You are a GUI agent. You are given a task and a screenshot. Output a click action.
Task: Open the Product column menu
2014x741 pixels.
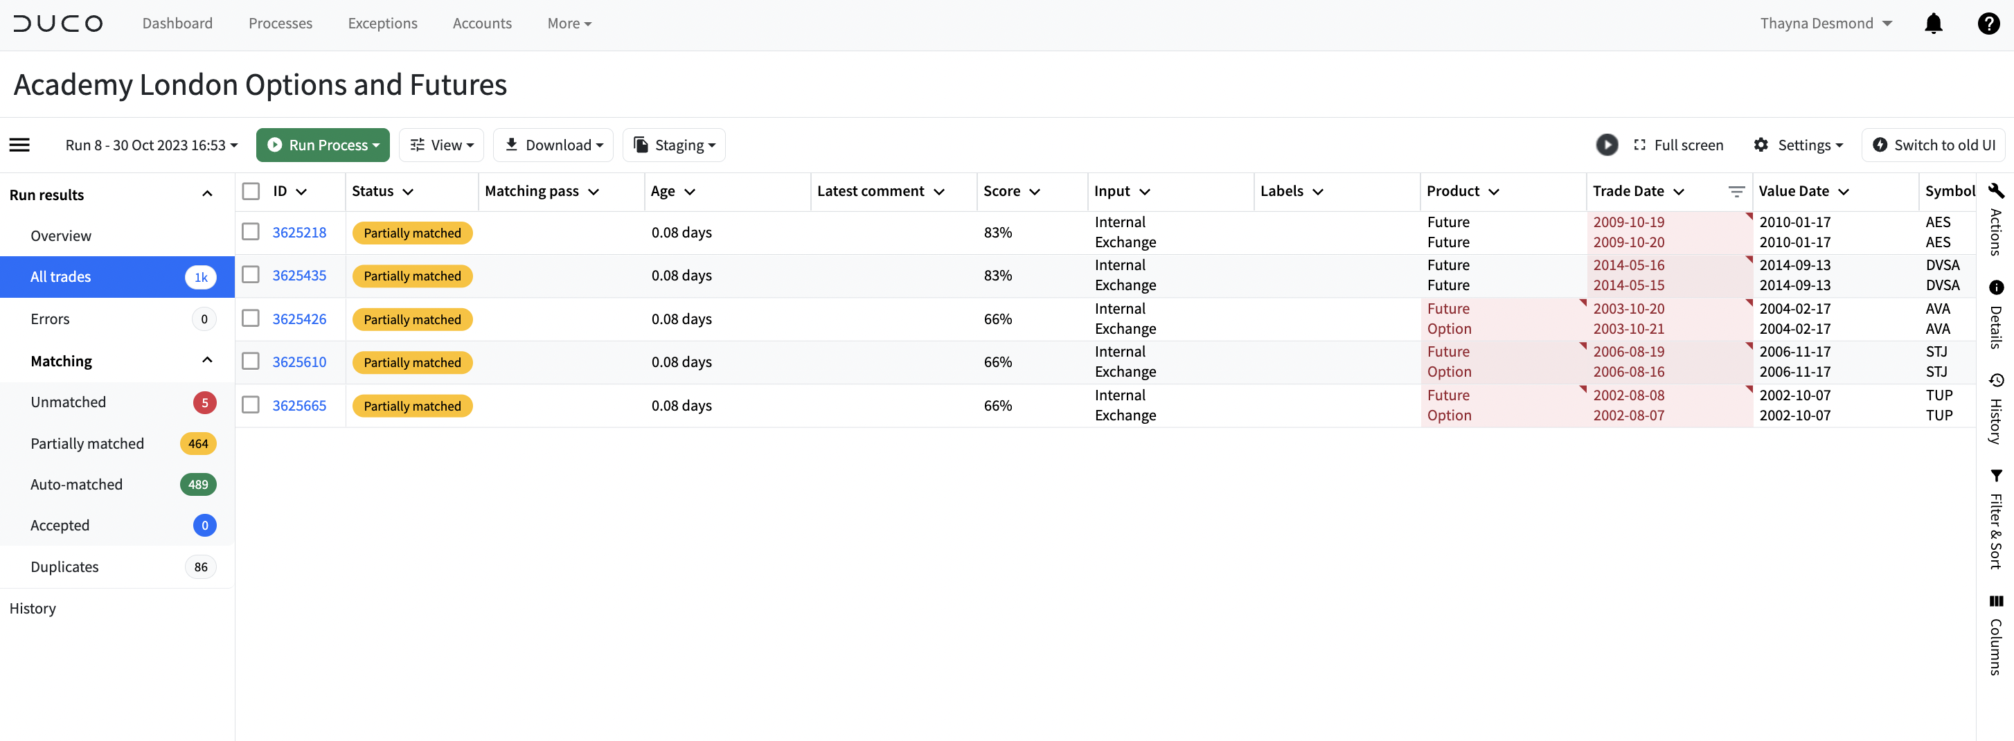pos(1494,193)
